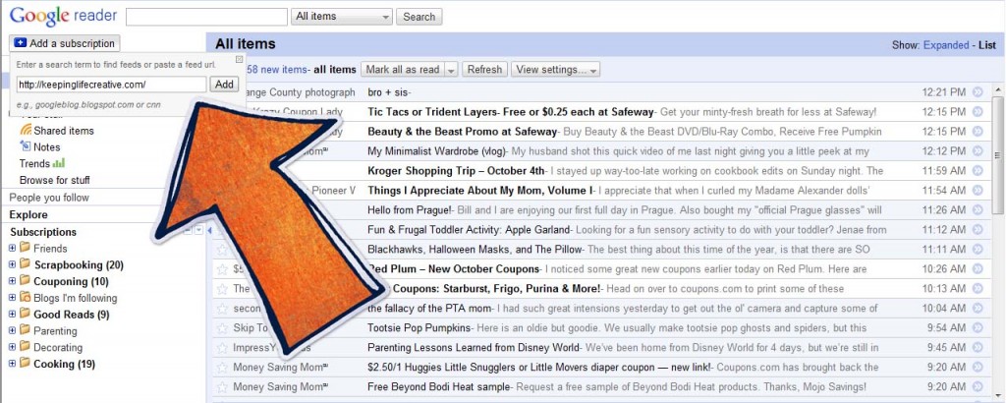Screen dimensions: 1006x403
Task: Open Browse for stuff
Action: coord(55,180)
